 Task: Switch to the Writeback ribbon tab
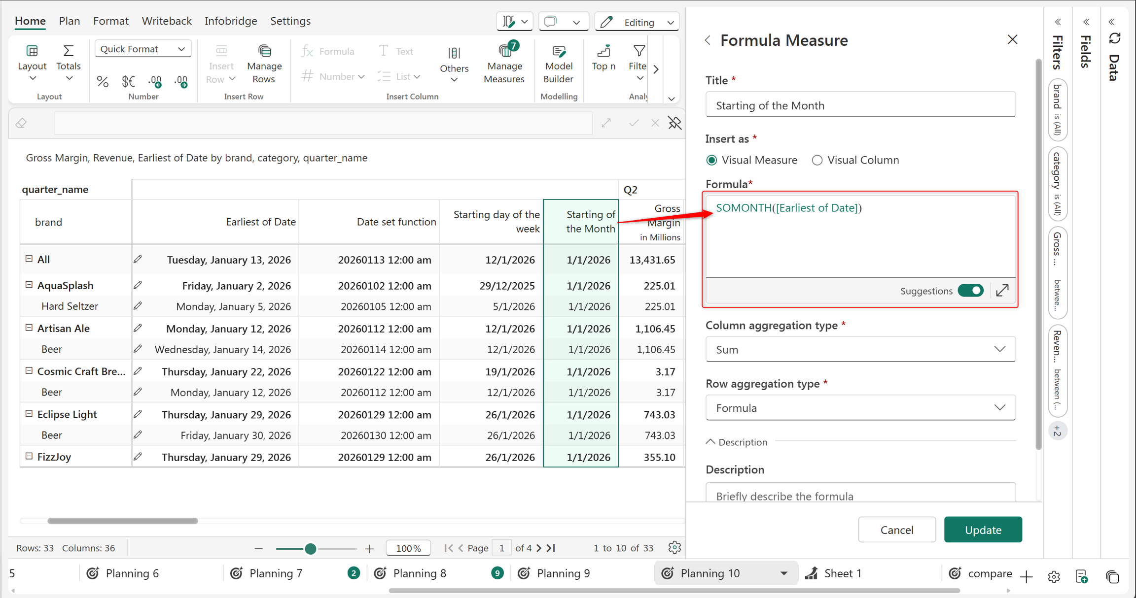pyautogui.click(x=167, y=21)
